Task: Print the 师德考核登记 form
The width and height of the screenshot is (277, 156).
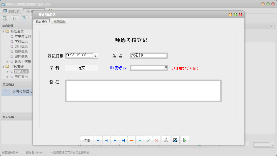Action: point(165,140)
